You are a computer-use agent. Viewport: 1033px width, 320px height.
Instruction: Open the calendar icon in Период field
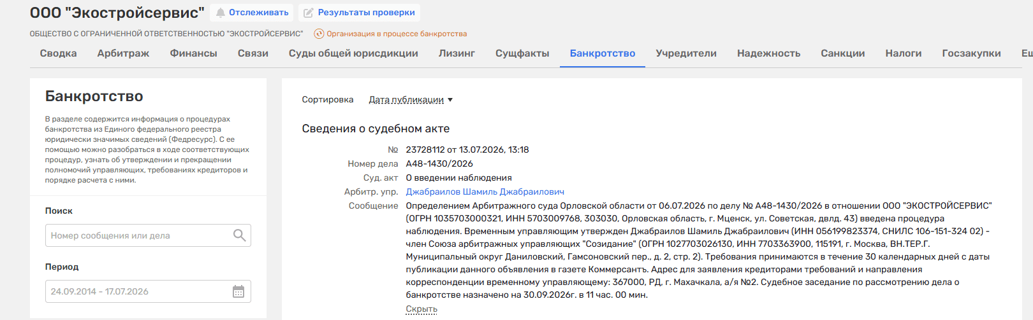click(x=238, y=291)
